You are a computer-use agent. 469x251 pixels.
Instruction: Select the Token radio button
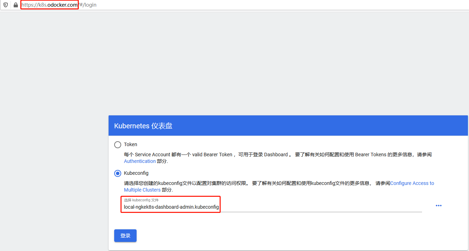[118, 144]
